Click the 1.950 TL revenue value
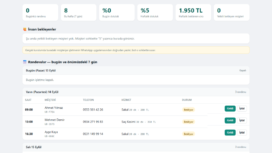Viewport: 272px width, 153px height. click(x=191, y=11)
